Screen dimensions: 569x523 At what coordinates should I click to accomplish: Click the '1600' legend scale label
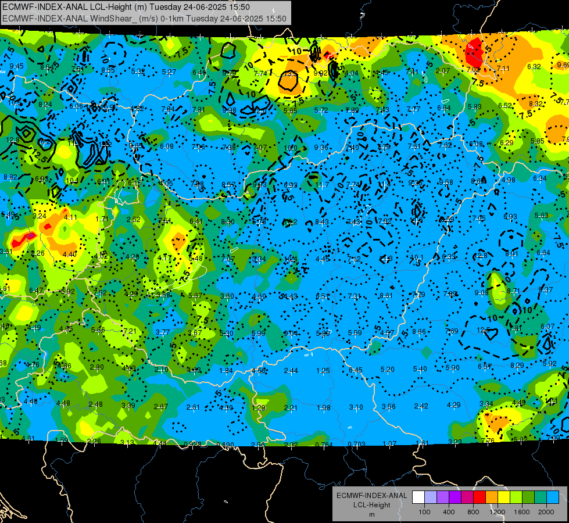point(522,512)
